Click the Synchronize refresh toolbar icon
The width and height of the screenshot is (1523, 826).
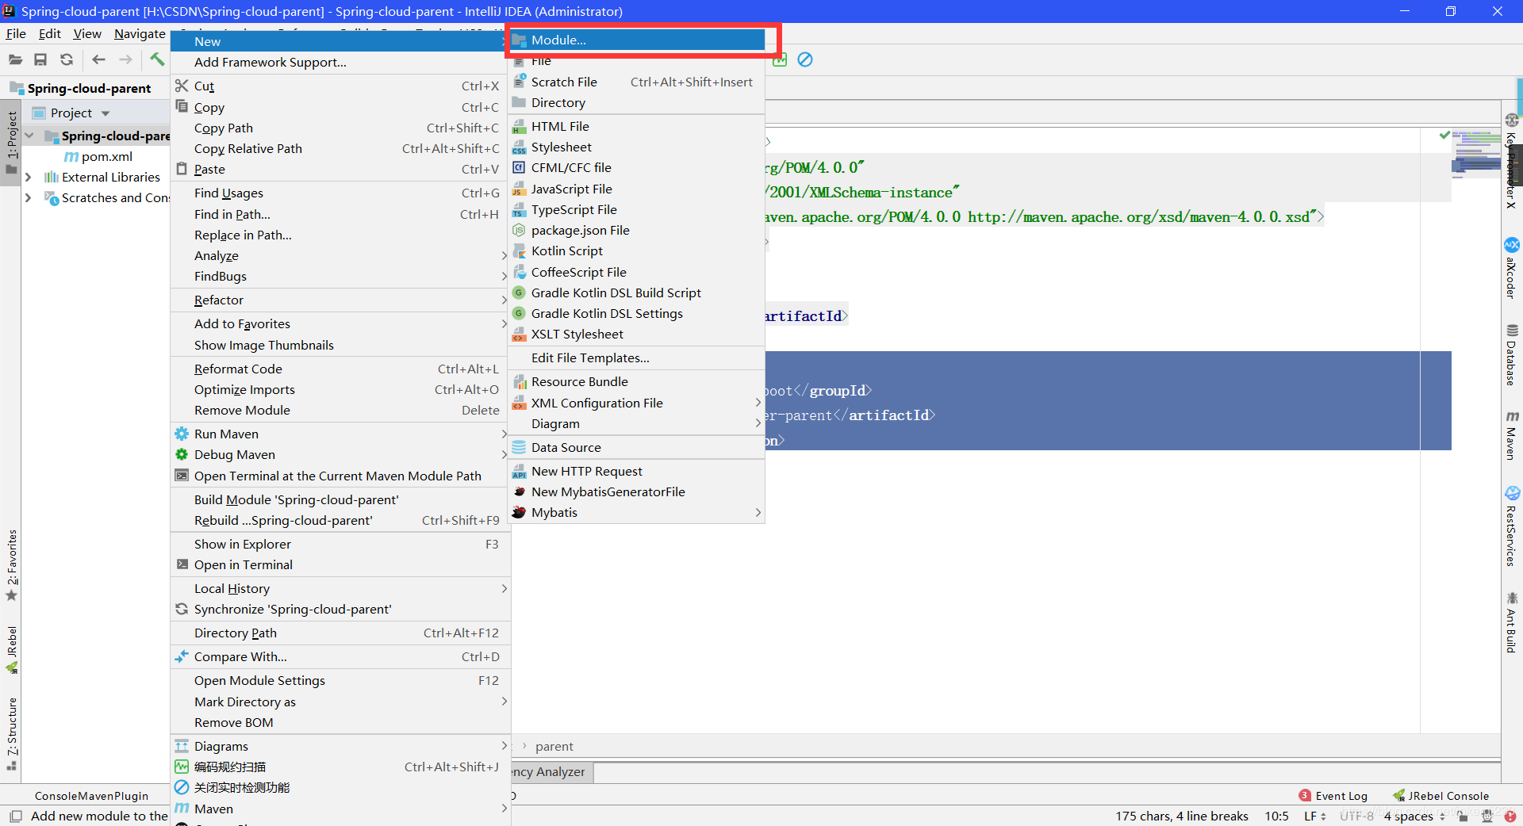tap(67, 59)
